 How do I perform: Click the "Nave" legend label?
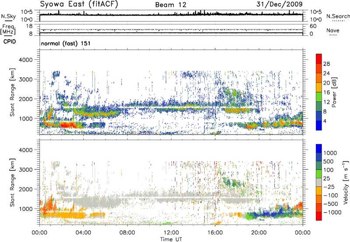(333, 31)
